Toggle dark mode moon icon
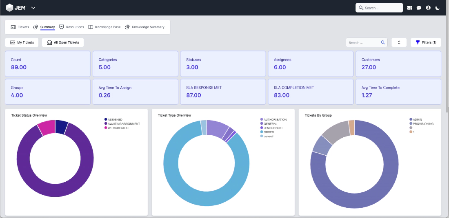The height and width of the screenshot is (218, 449). tap(437, 8)
